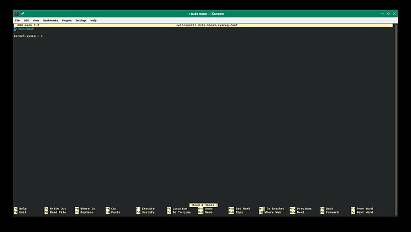Click the nano 'Help' shortcut label
The image size is (411, 232).
tap(23, 209)
